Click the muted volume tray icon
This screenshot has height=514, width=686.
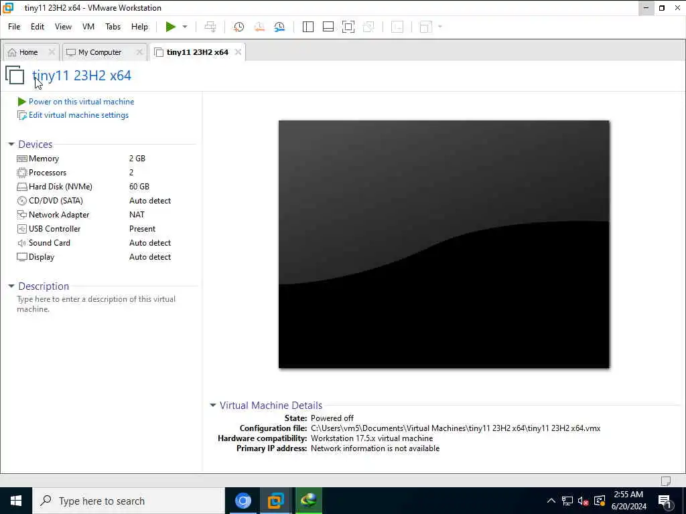pyautogui.click(x=583, y=501)
